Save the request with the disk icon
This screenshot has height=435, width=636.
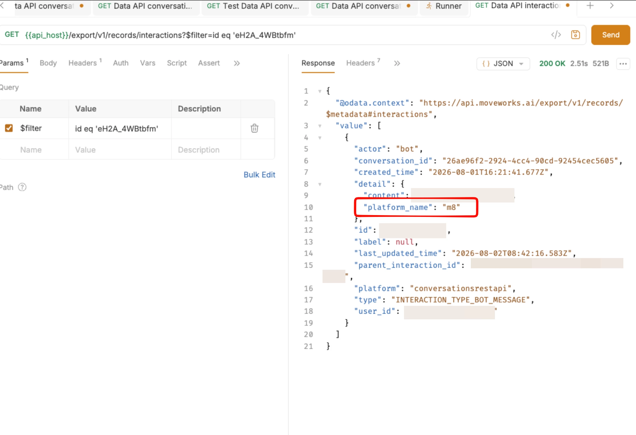click(x=575, y=35)
